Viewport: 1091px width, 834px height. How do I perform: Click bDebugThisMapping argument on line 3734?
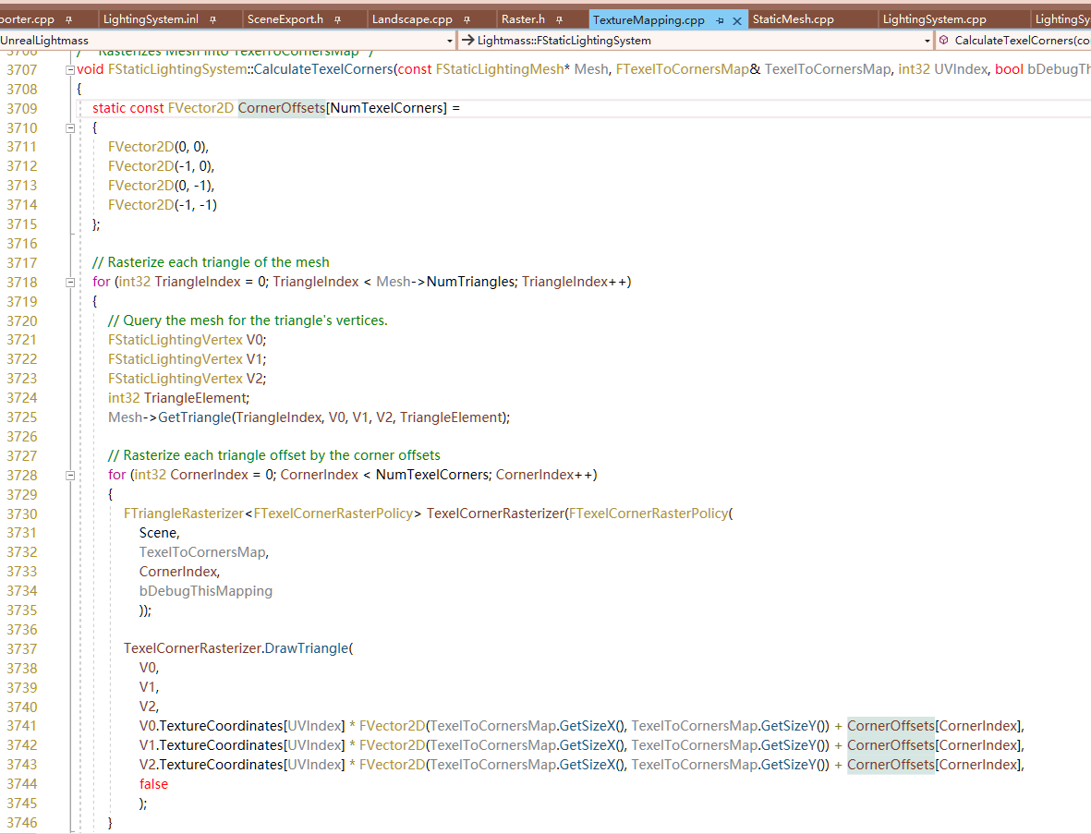(x=206, y=591)
